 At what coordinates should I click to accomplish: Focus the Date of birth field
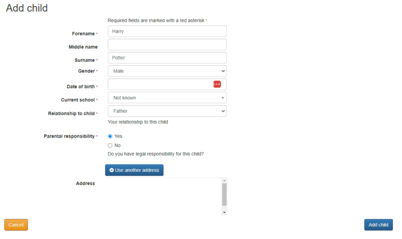[159, 84]
